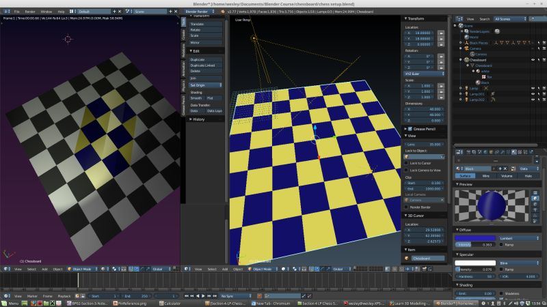The image size is (547, 307).
Task: Click the Chessboard item name field
Action: coord(428,259)
